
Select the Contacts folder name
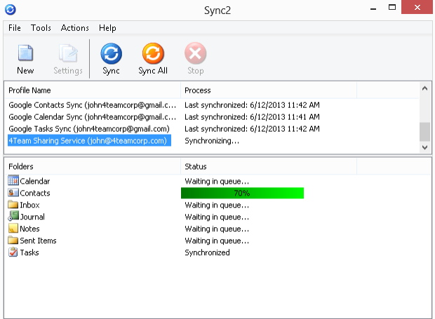click(x=35, y=194)
